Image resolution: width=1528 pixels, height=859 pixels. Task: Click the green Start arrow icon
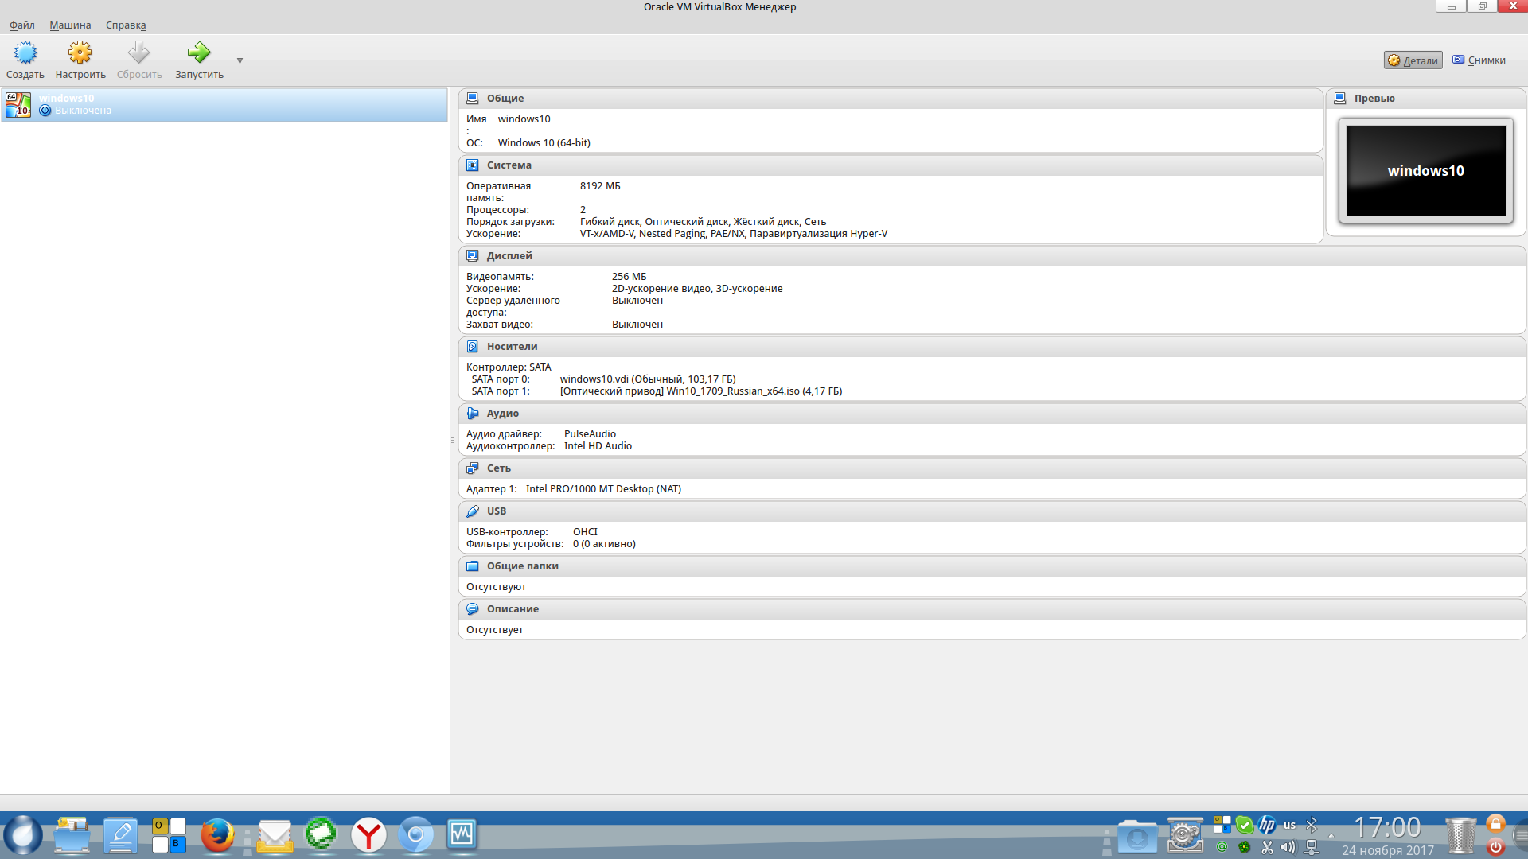coord(199,53)
